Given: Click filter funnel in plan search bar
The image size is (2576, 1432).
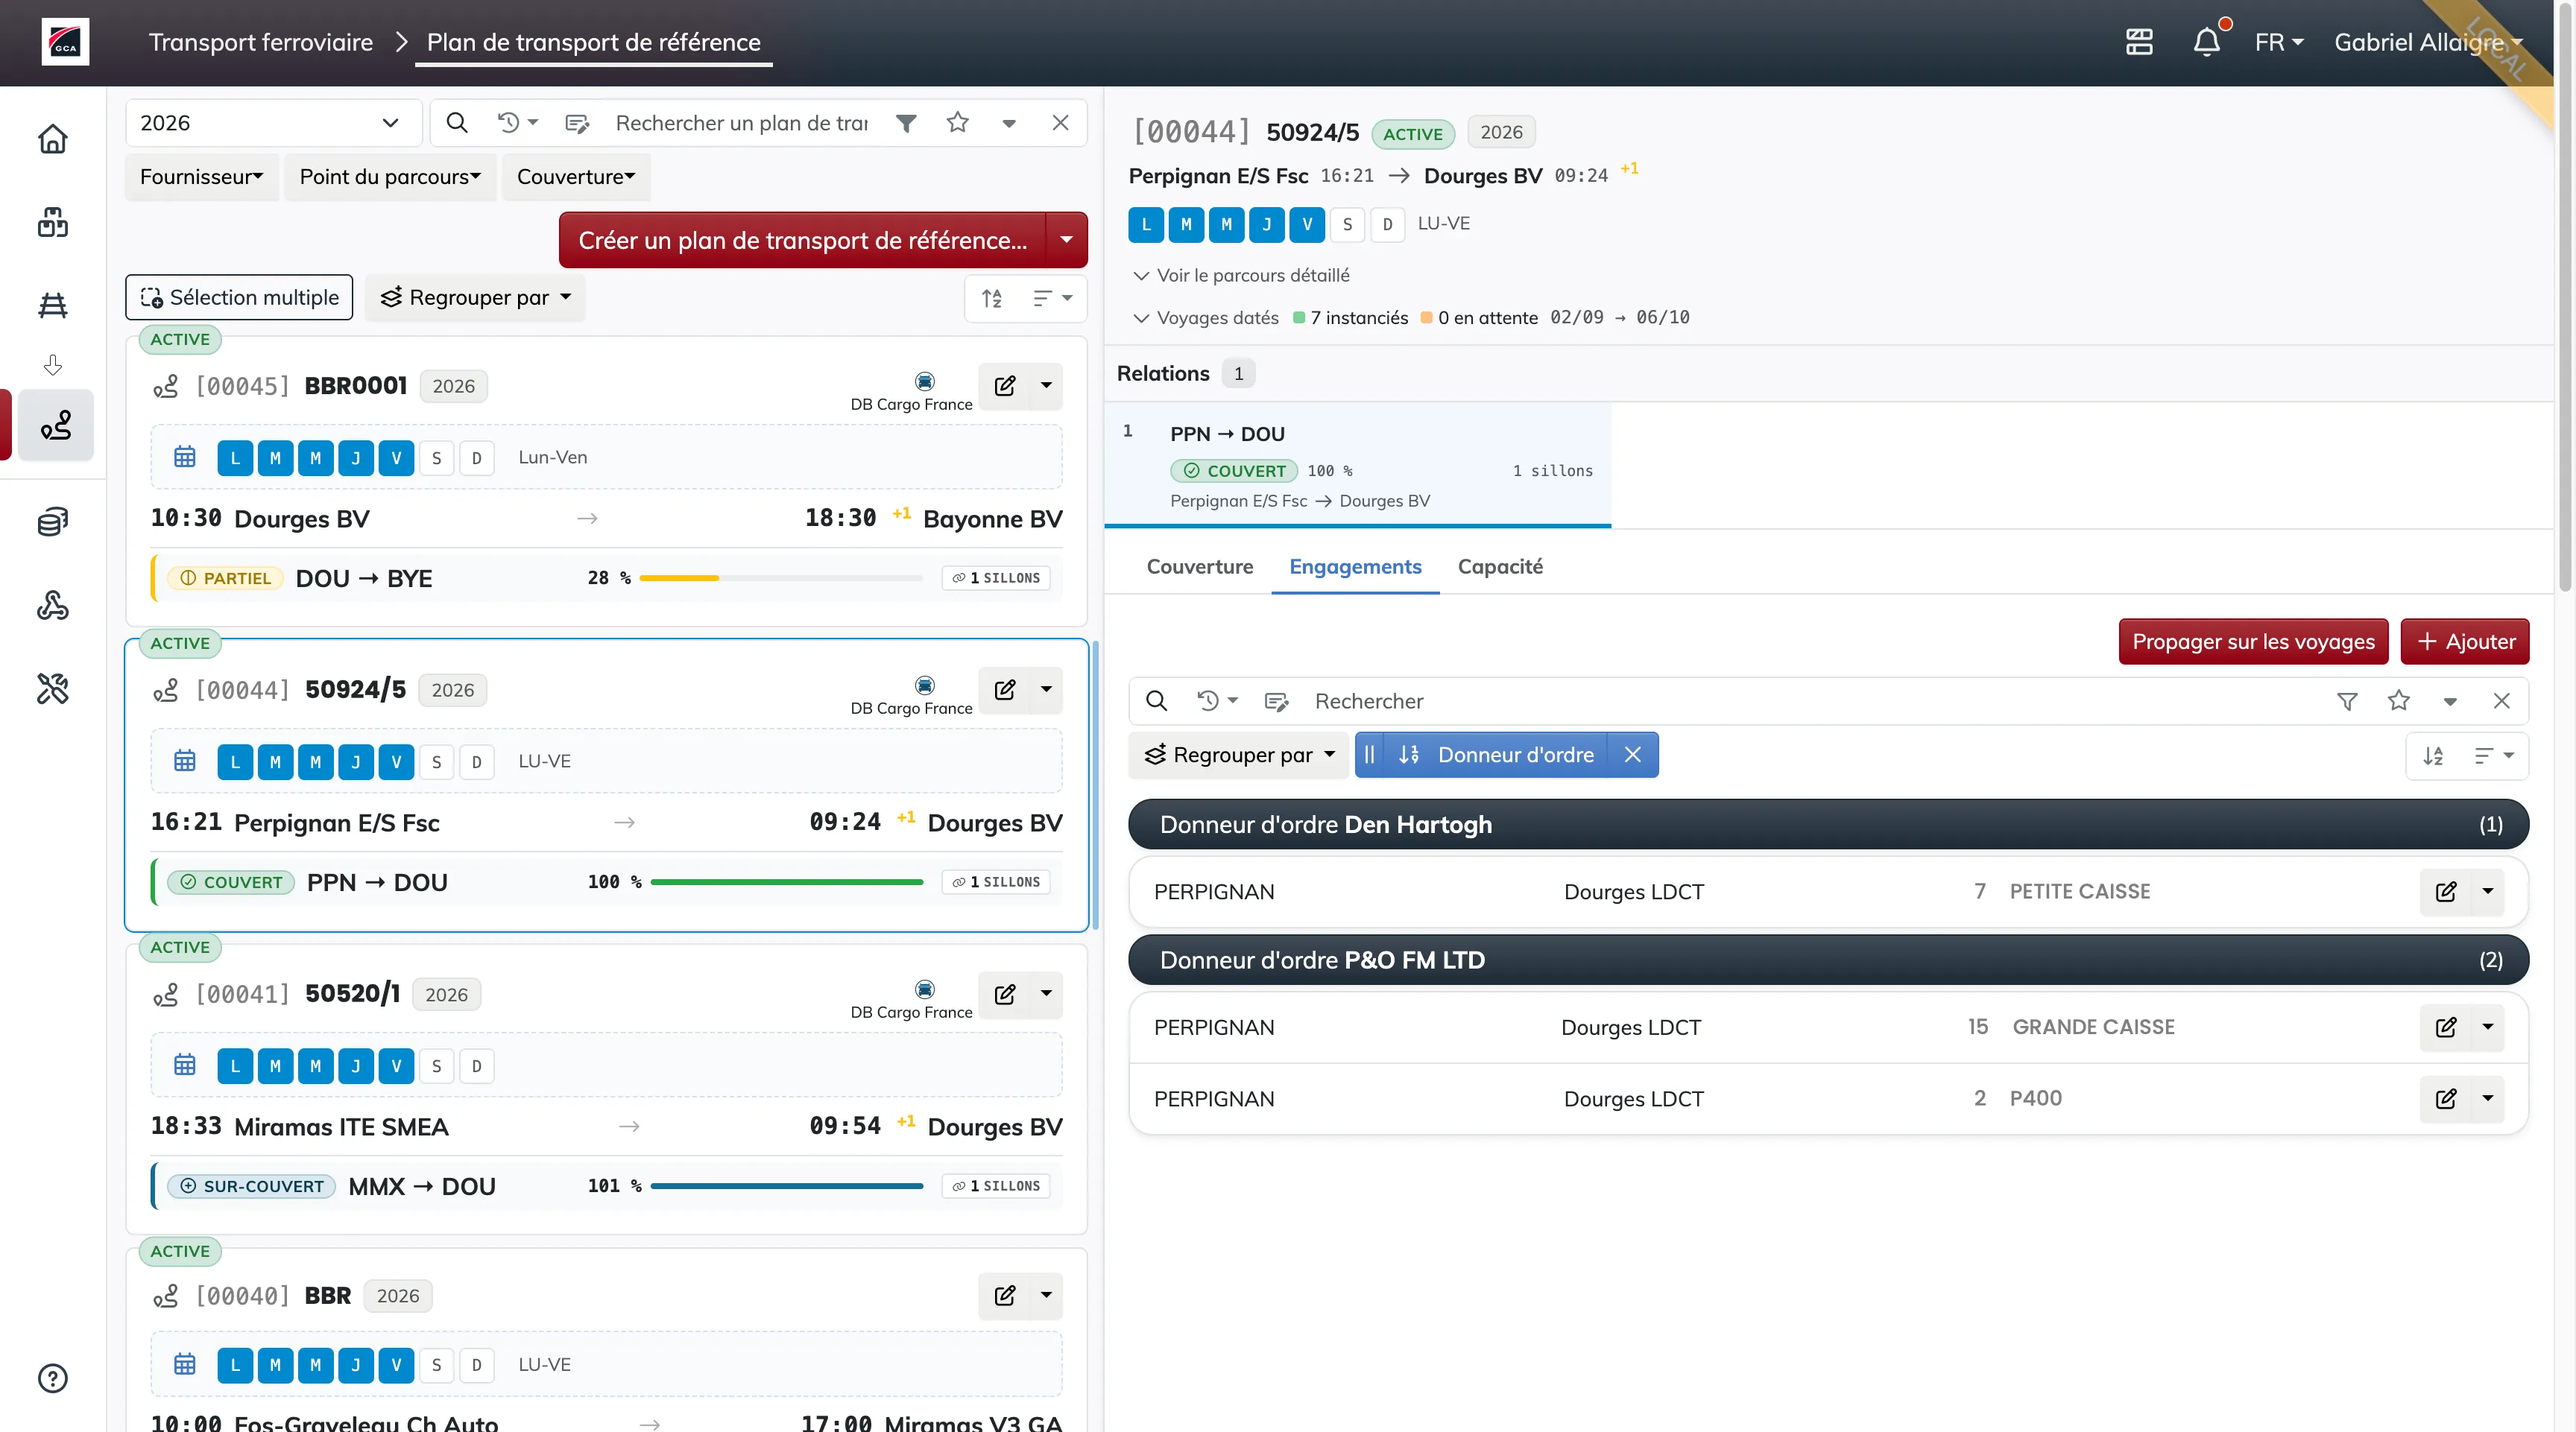Looking at the screenshot, I should (906, 123).
